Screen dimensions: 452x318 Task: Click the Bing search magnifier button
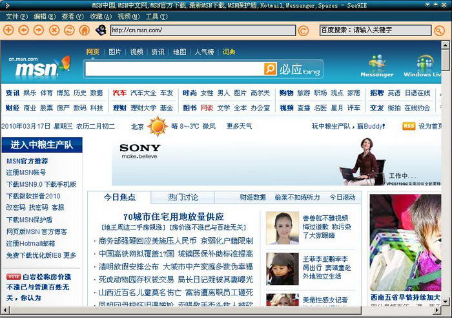coord(270,69)
